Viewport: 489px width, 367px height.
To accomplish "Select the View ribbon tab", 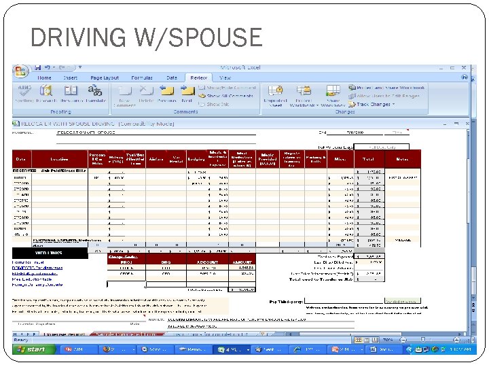I will pos(225,77).
